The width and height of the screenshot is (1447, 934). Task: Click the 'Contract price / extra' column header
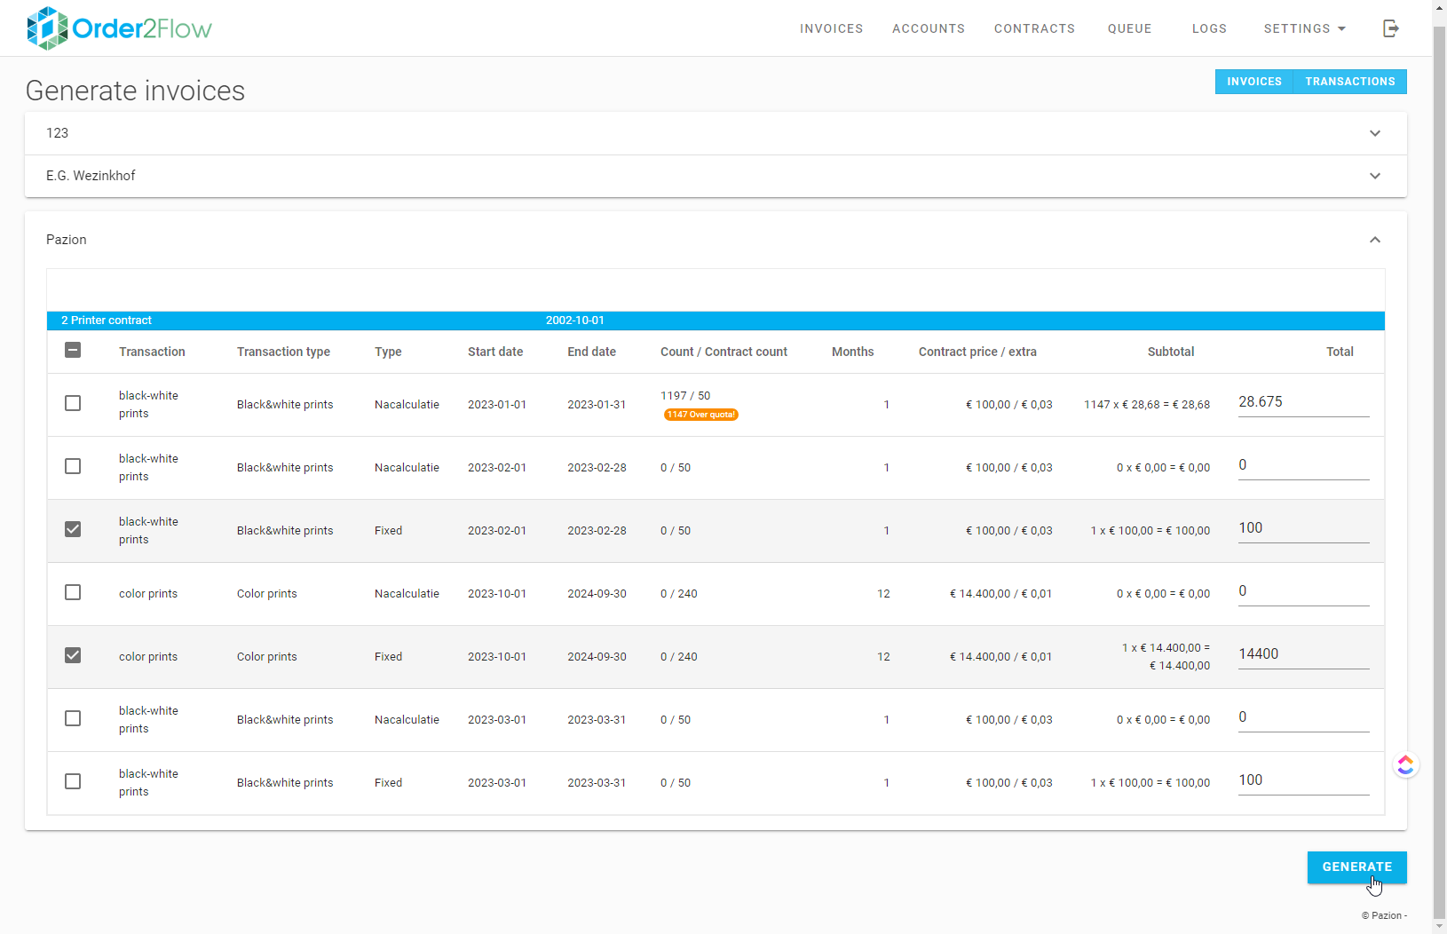click(977, 352)
